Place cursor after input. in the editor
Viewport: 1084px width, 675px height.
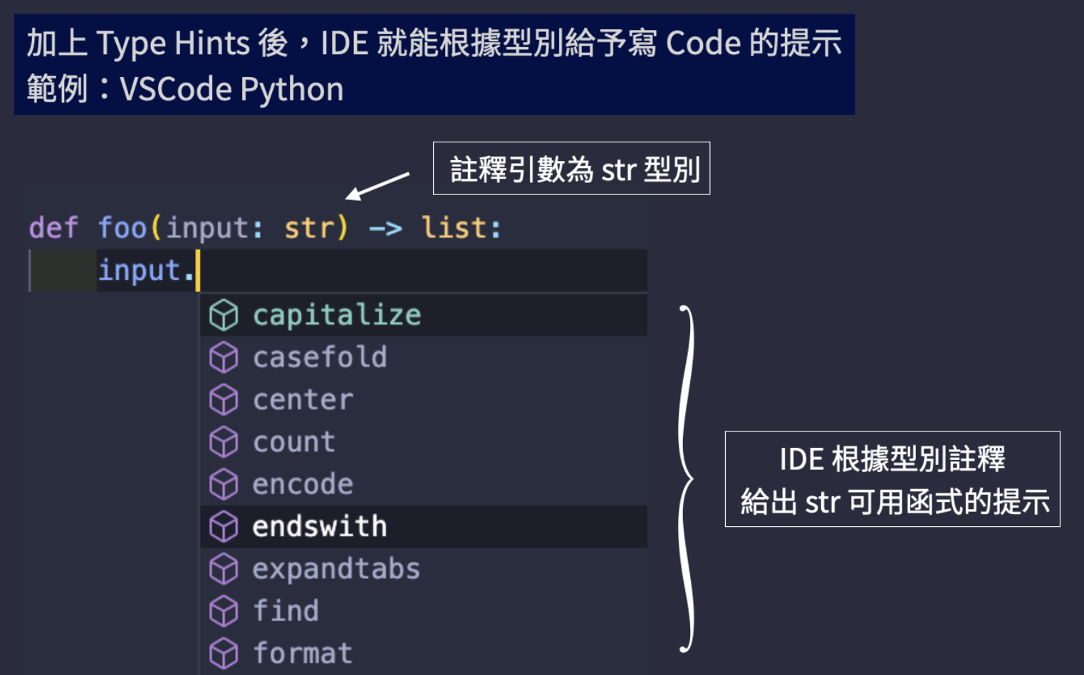(197, 271)
